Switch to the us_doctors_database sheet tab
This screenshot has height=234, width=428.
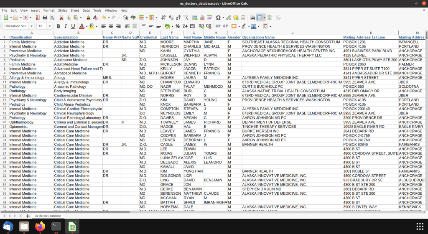click(x=48, y=216)
